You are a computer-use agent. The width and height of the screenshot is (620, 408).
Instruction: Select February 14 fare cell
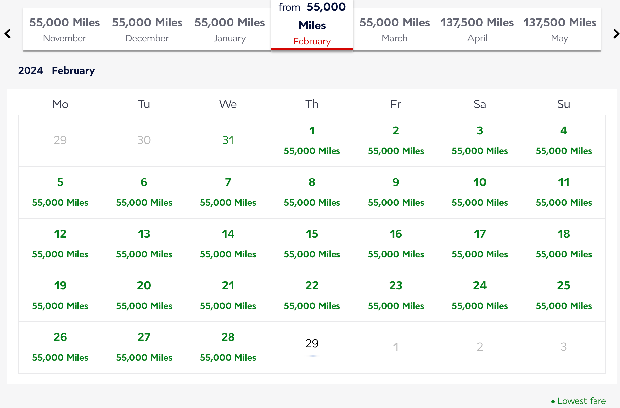tap(228, 244)
